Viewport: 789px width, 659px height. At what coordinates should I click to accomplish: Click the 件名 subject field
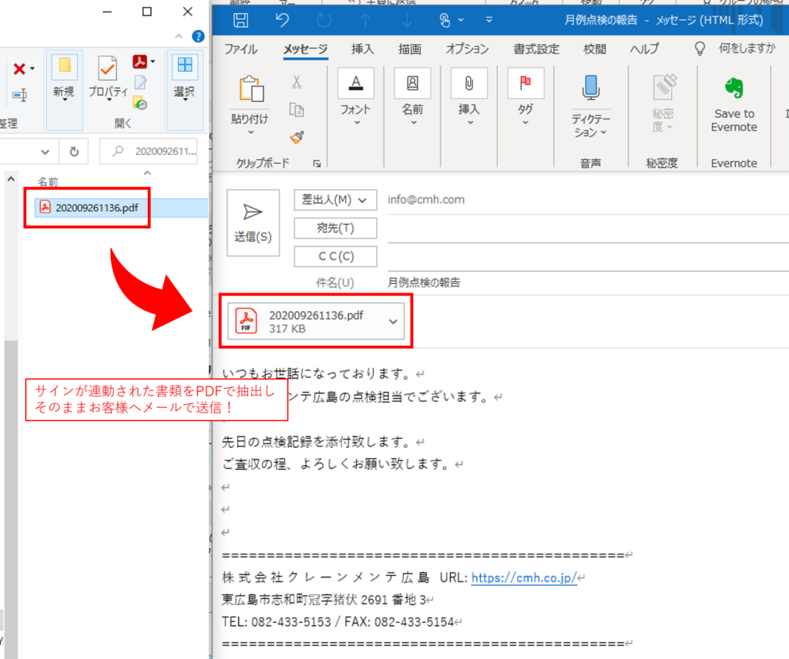click(586, 283)
